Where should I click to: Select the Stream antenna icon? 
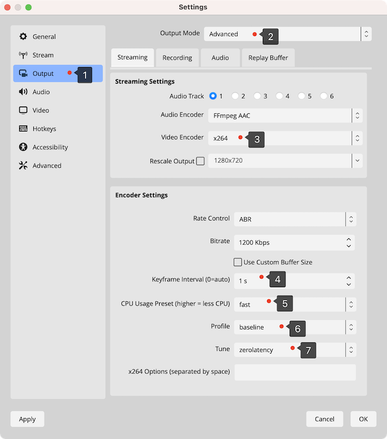click(x=23, y=55)
